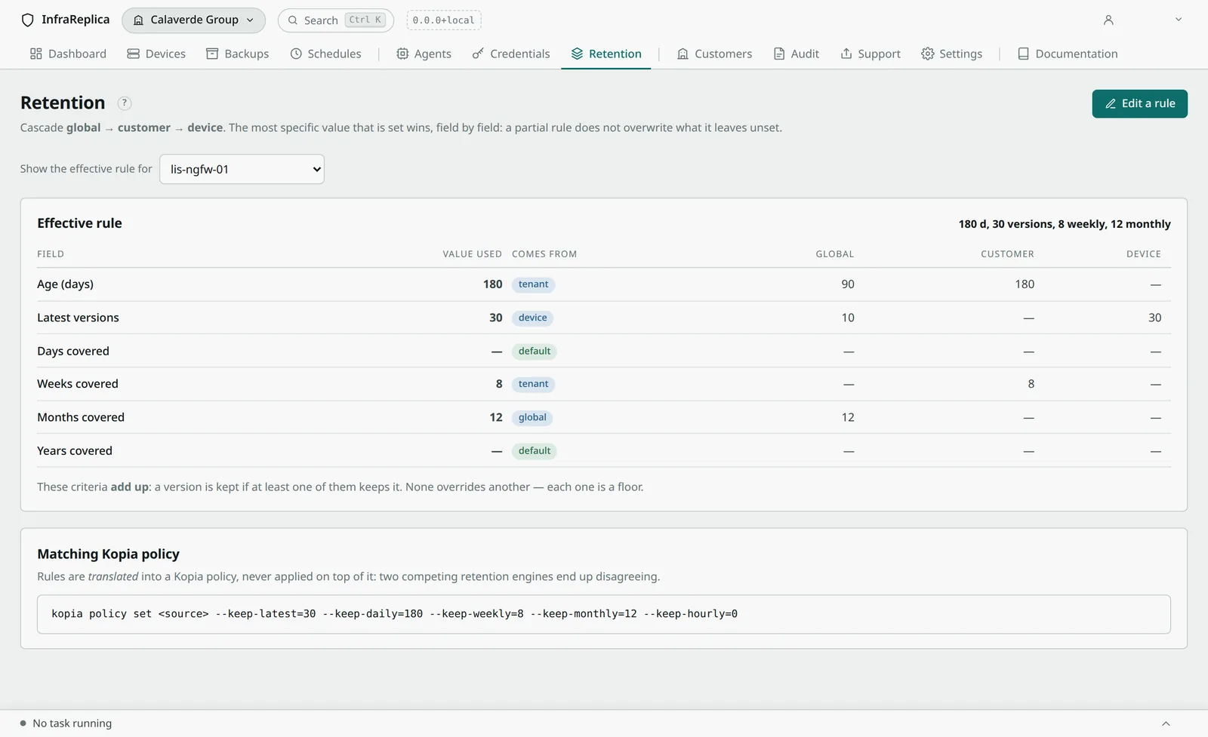Viewport: 1208px width, 737px height.
Task: Click the Dashboard grid icon
Action: (35, 54)
